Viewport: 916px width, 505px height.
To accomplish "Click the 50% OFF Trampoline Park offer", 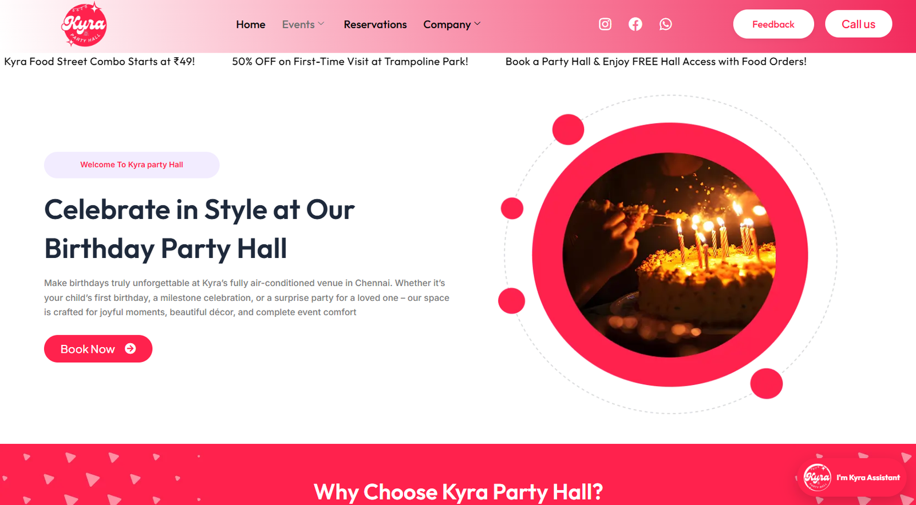I will click(350, 61).
